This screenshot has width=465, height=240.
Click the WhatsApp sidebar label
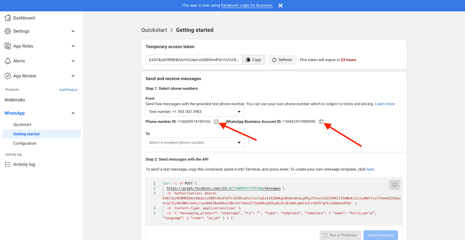pos(15,113)
